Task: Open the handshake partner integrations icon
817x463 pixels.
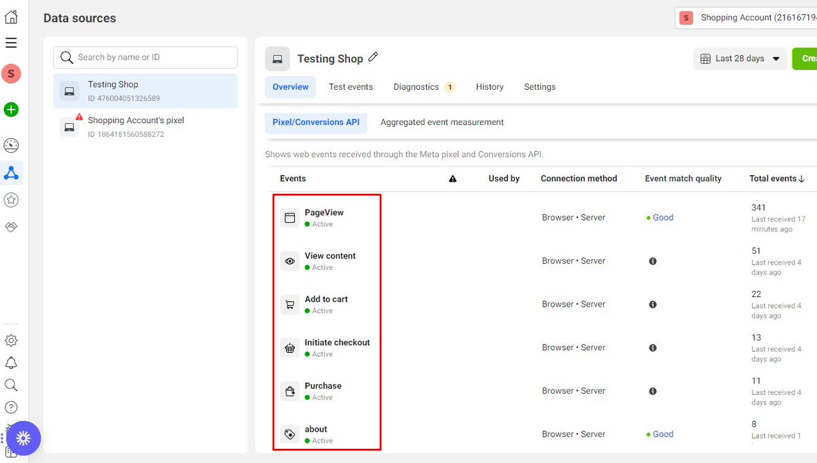Action: pos(11,227)
